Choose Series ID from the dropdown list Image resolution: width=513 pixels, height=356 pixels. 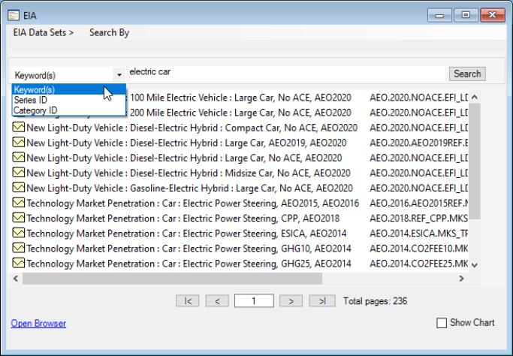click(31, 100)
